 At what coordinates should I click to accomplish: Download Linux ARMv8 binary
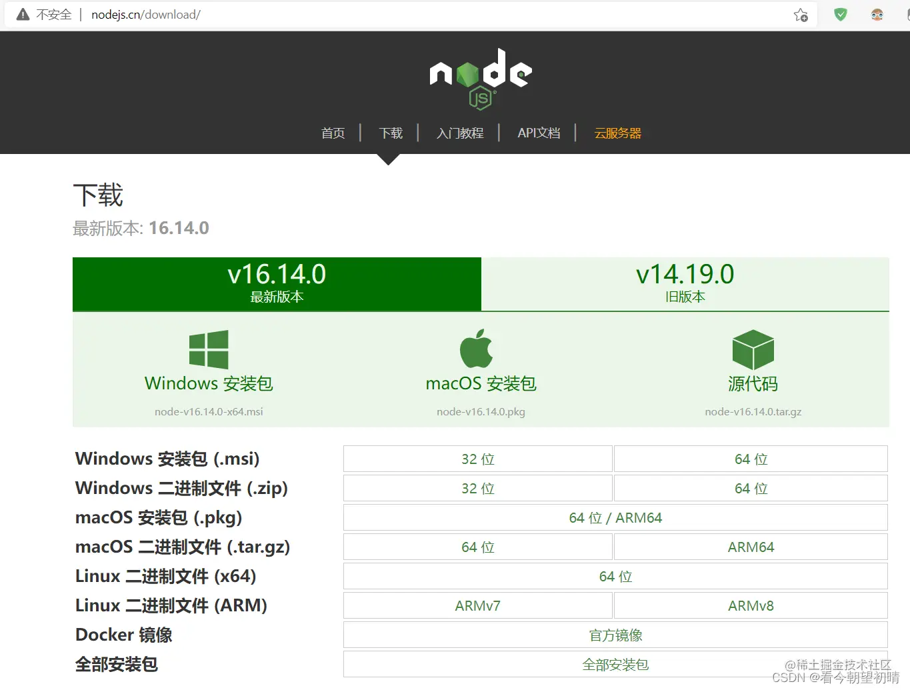pyautogui.click(x=751, y=605)
